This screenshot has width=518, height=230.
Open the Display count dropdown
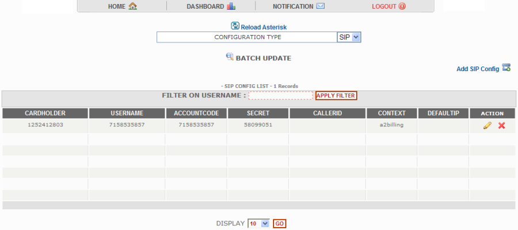(258, 224)
